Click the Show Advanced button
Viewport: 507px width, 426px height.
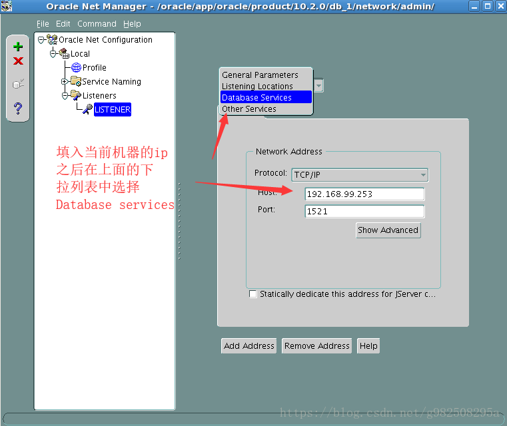click(388, 230)
